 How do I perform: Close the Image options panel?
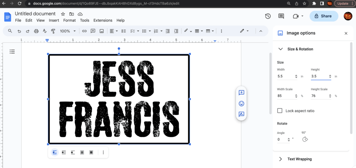click(346, 33)
